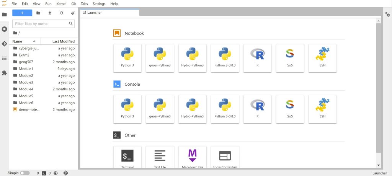Click the Filter files by name field
This screenshot has height=176, width=392.
41,24
